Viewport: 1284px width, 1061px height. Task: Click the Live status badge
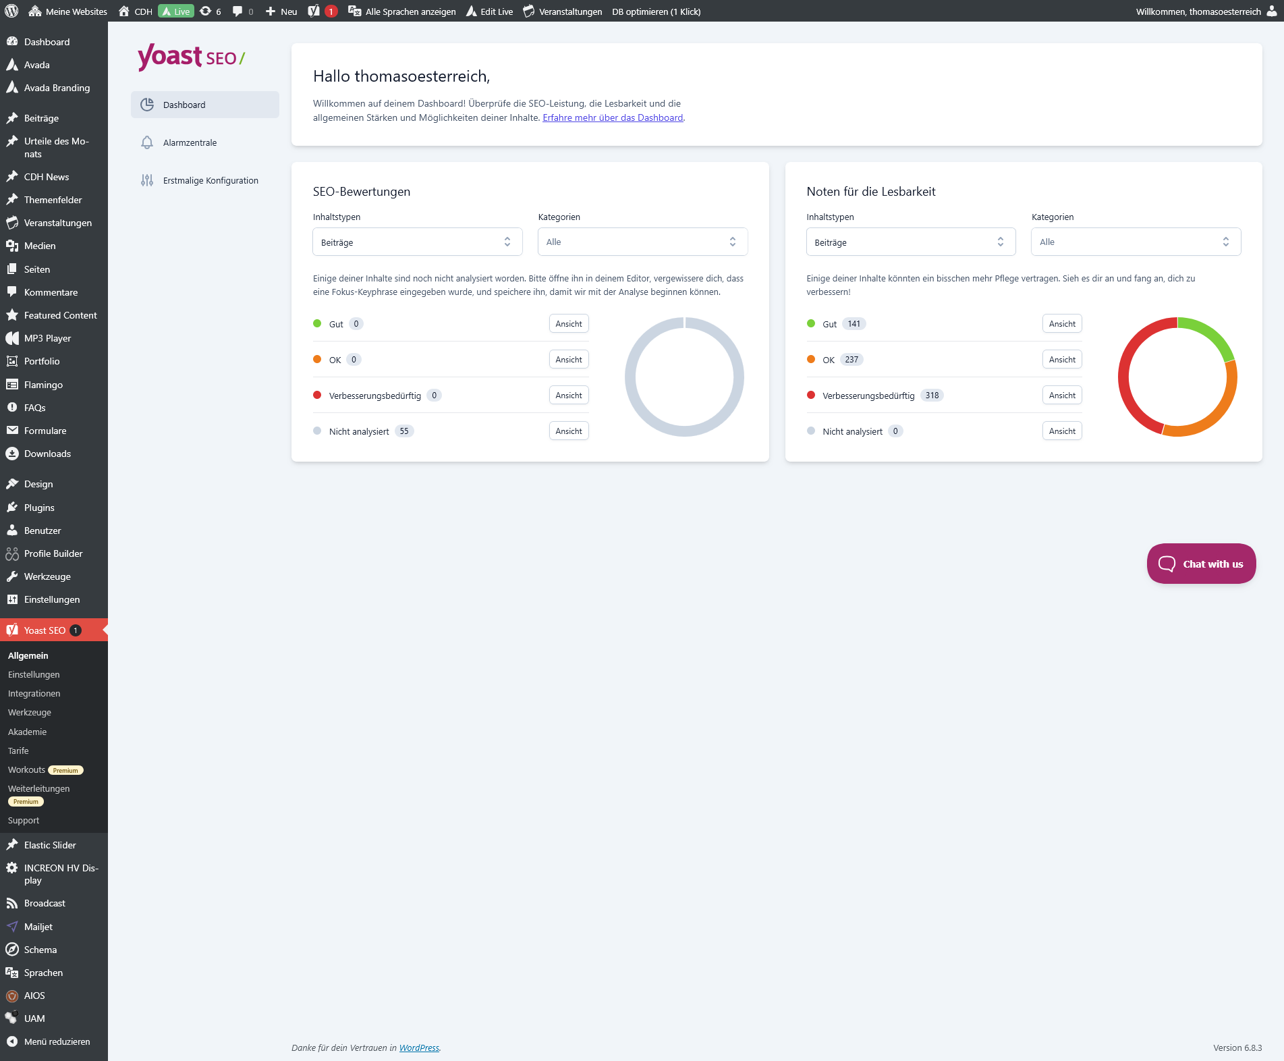point(176,11)
